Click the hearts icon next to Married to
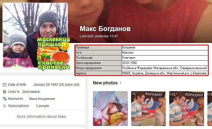Image resolution: width=212 pixels, height=129 pixels. pyautogui.click(x=5, y=99)
